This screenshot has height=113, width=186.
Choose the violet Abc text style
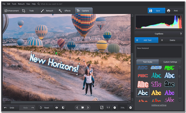click(x=169, y=93)
